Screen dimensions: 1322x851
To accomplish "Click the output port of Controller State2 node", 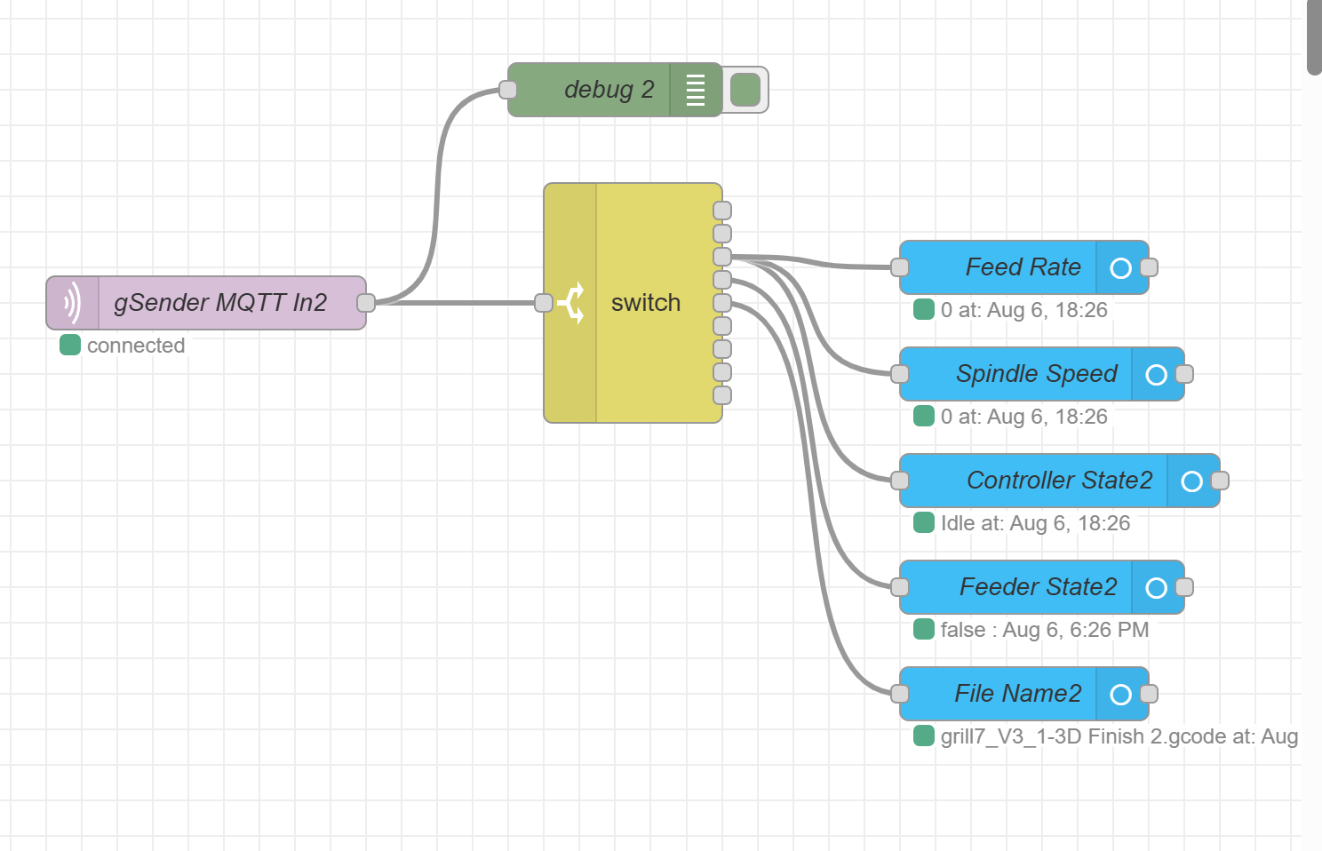I will [x=1220, y=481].
